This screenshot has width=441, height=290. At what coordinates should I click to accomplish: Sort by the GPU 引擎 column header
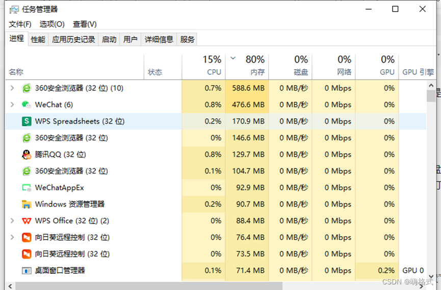click(x=418, y=67)
